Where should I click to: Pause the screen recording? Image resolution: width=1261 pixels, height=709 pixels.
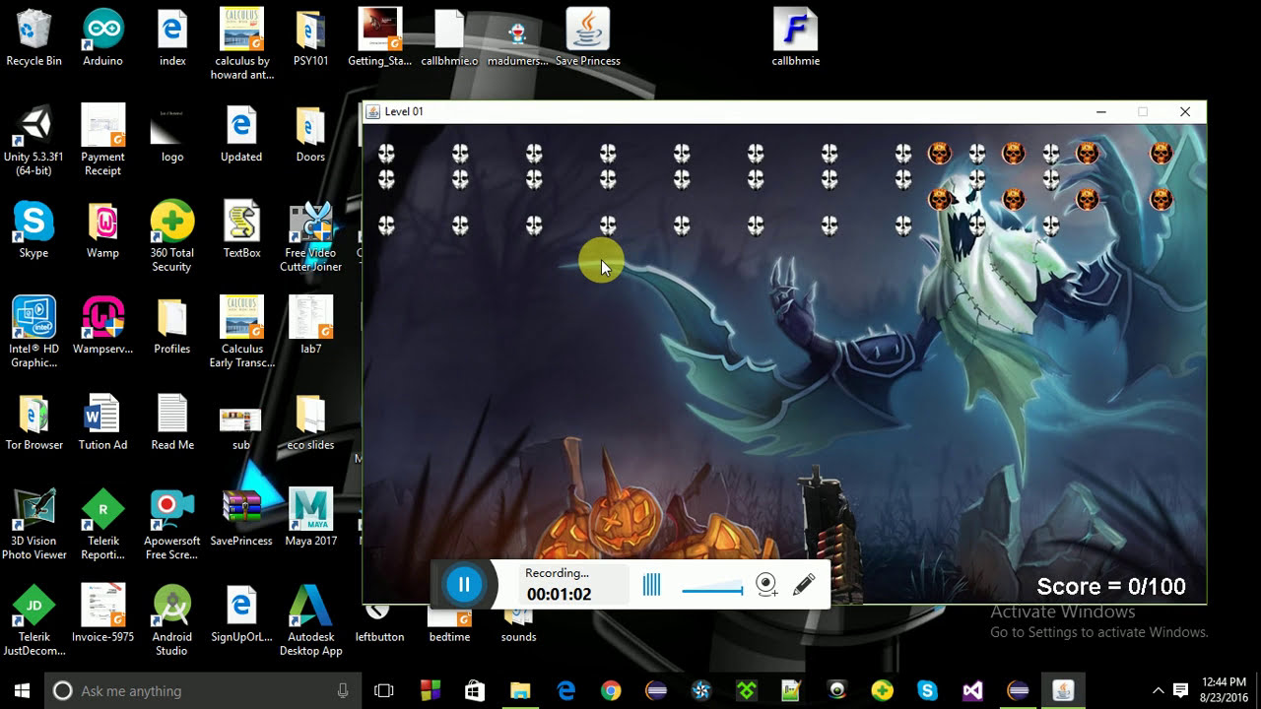pyautogui.click(x=464, y=585)
